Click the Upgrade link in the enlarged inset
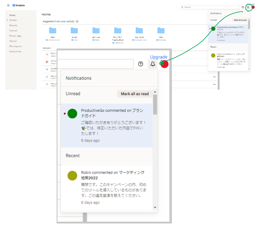Screen dimensions: 265x230 click(x=159, y=57)
